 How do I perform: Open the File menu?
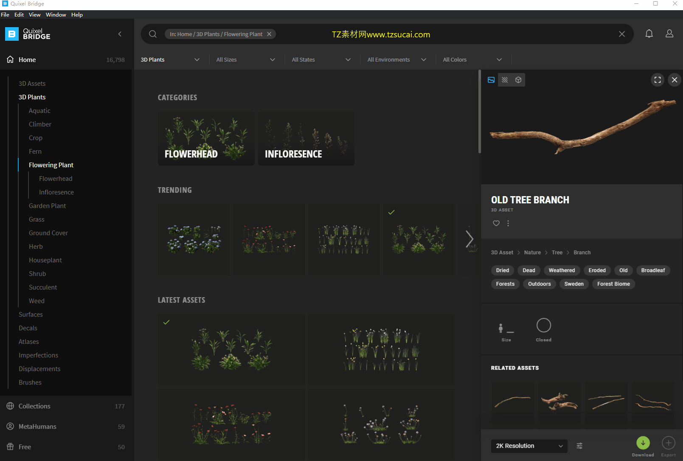click(5, 14)
